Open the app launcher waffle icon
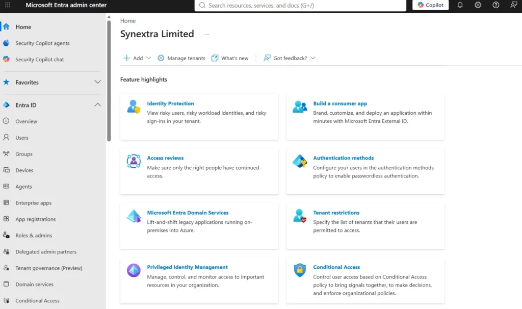The width and height of the screenshot is (522, 309). pyautogui.click(x=8, y=5)
